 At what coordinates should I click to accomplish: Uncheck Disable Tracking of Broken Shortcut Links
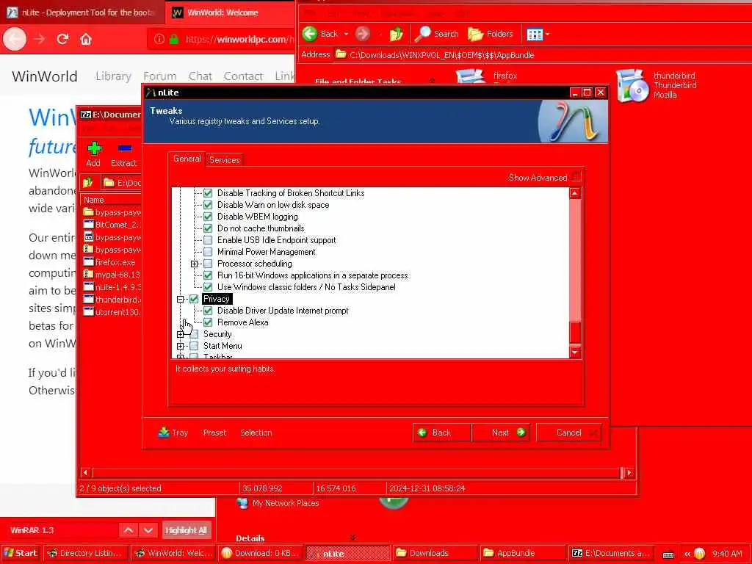pyautogui.click(x=208, y=193)
